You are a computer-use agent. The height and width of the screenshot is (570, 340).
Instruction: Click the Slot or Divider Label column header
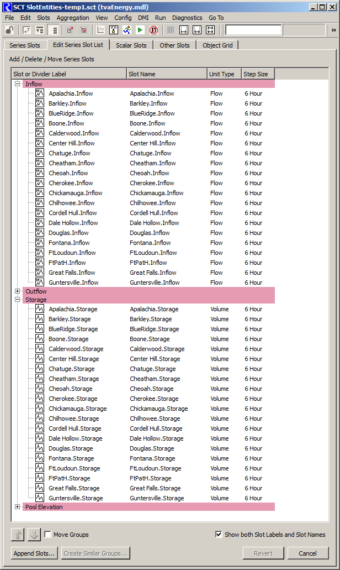(x=70, y=74)
